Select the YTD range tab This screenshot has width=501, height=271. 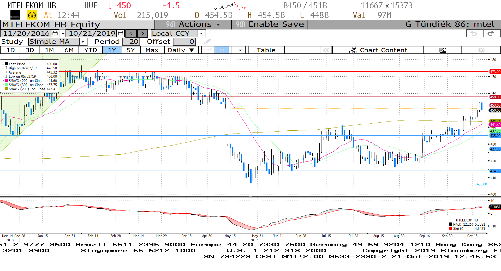91,50
